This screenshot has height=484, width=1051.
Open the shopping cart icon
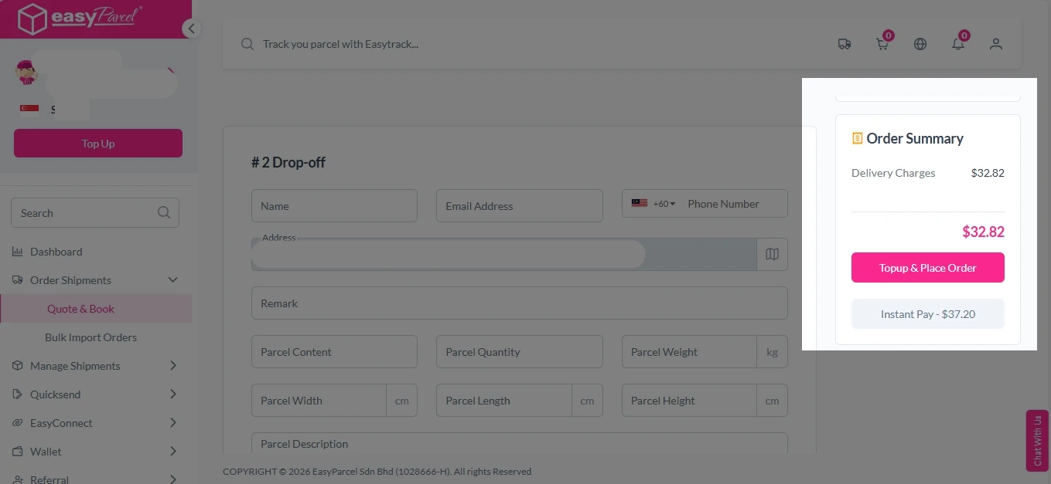(882, 44)
